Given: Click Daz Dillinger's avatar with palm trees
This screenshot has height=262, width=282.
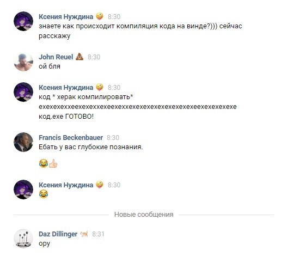Looking at the screenshot, I should pyautogui.click(x=23, y=239).
